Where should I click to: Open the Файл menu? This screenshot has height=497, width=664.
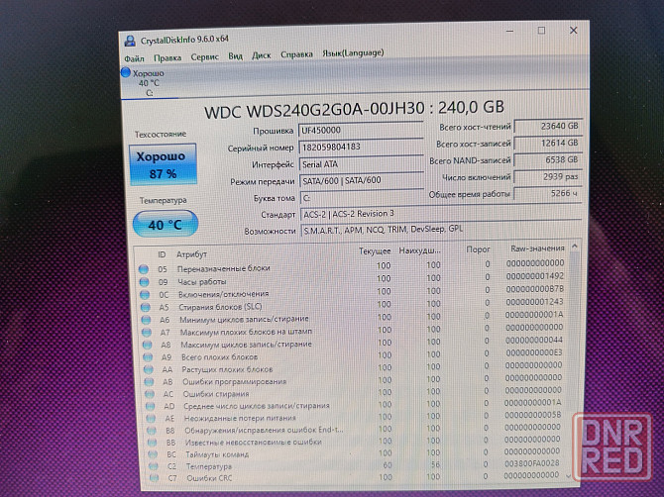coord(134,58)
